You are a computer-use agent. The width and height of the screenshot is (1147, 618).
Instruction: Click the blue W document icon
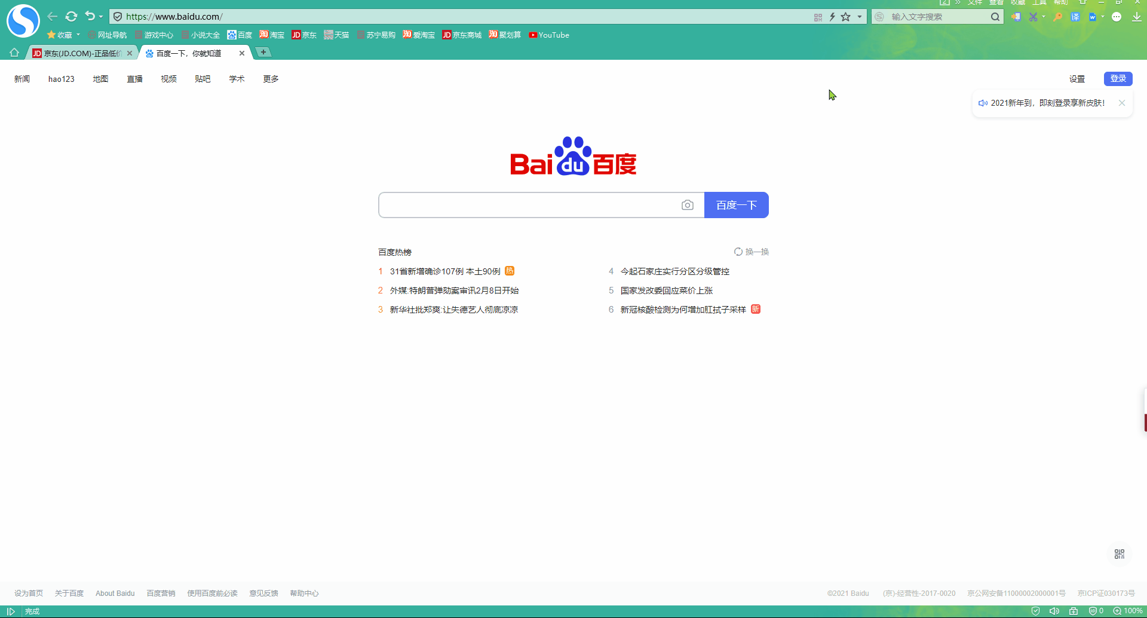[1093, 17]
